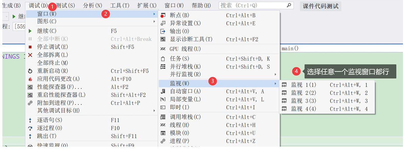Click the 进程(P) gears icon
Image resolution: width=404 pixels, height=150 pixels.
[163, 141]
